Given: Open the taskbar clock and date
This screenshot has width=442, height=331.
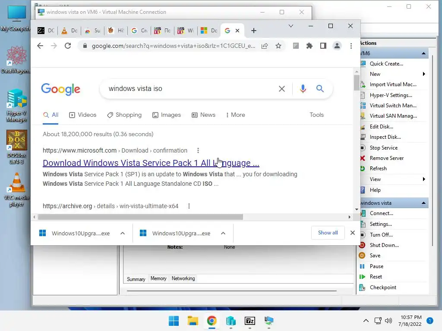Looking at the screenshot, I should [411, 321].
